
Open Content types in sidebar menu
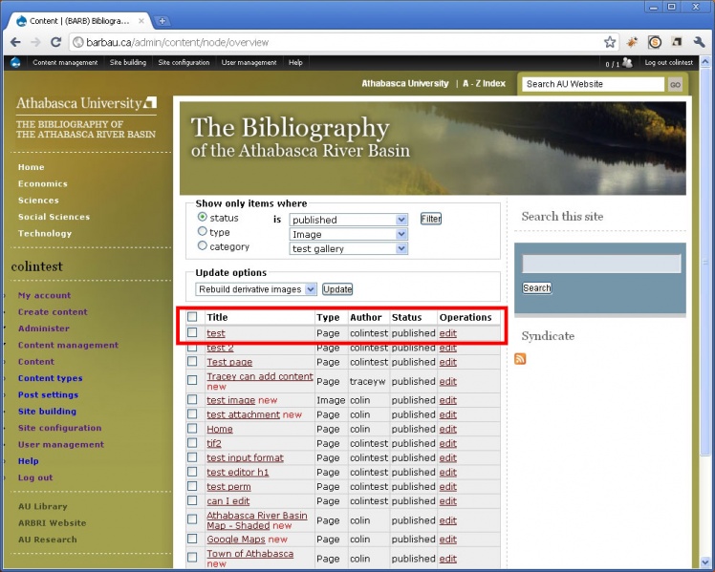tap(50, 378)
